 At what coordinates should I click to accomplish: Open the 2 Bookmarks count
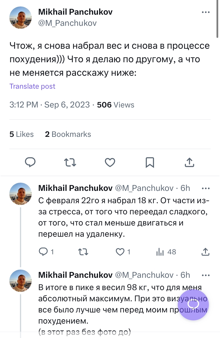click(68, 134)
